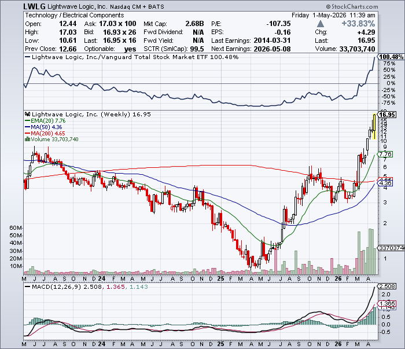This screenshot has height=349, width=405.
Task: Click the Open value 12.44
Action: [x=68, y=24]
